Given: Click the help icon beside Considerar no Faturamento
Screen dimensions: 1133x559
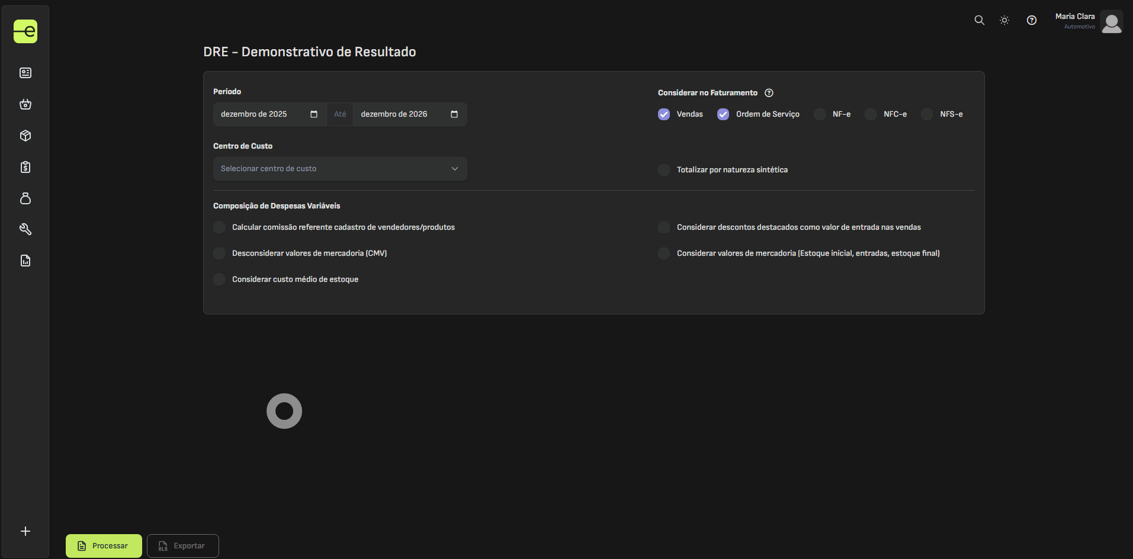Looking at the screenshot, I should (x=769, y=93).
